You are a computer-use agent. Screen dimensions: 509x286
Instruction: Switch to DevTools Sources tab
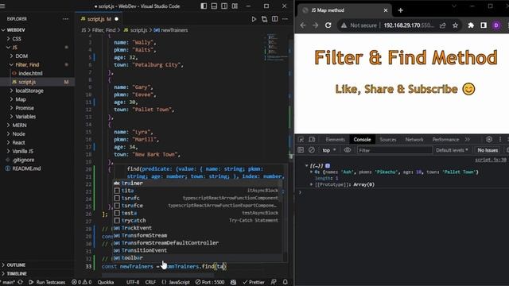(388, 140)
